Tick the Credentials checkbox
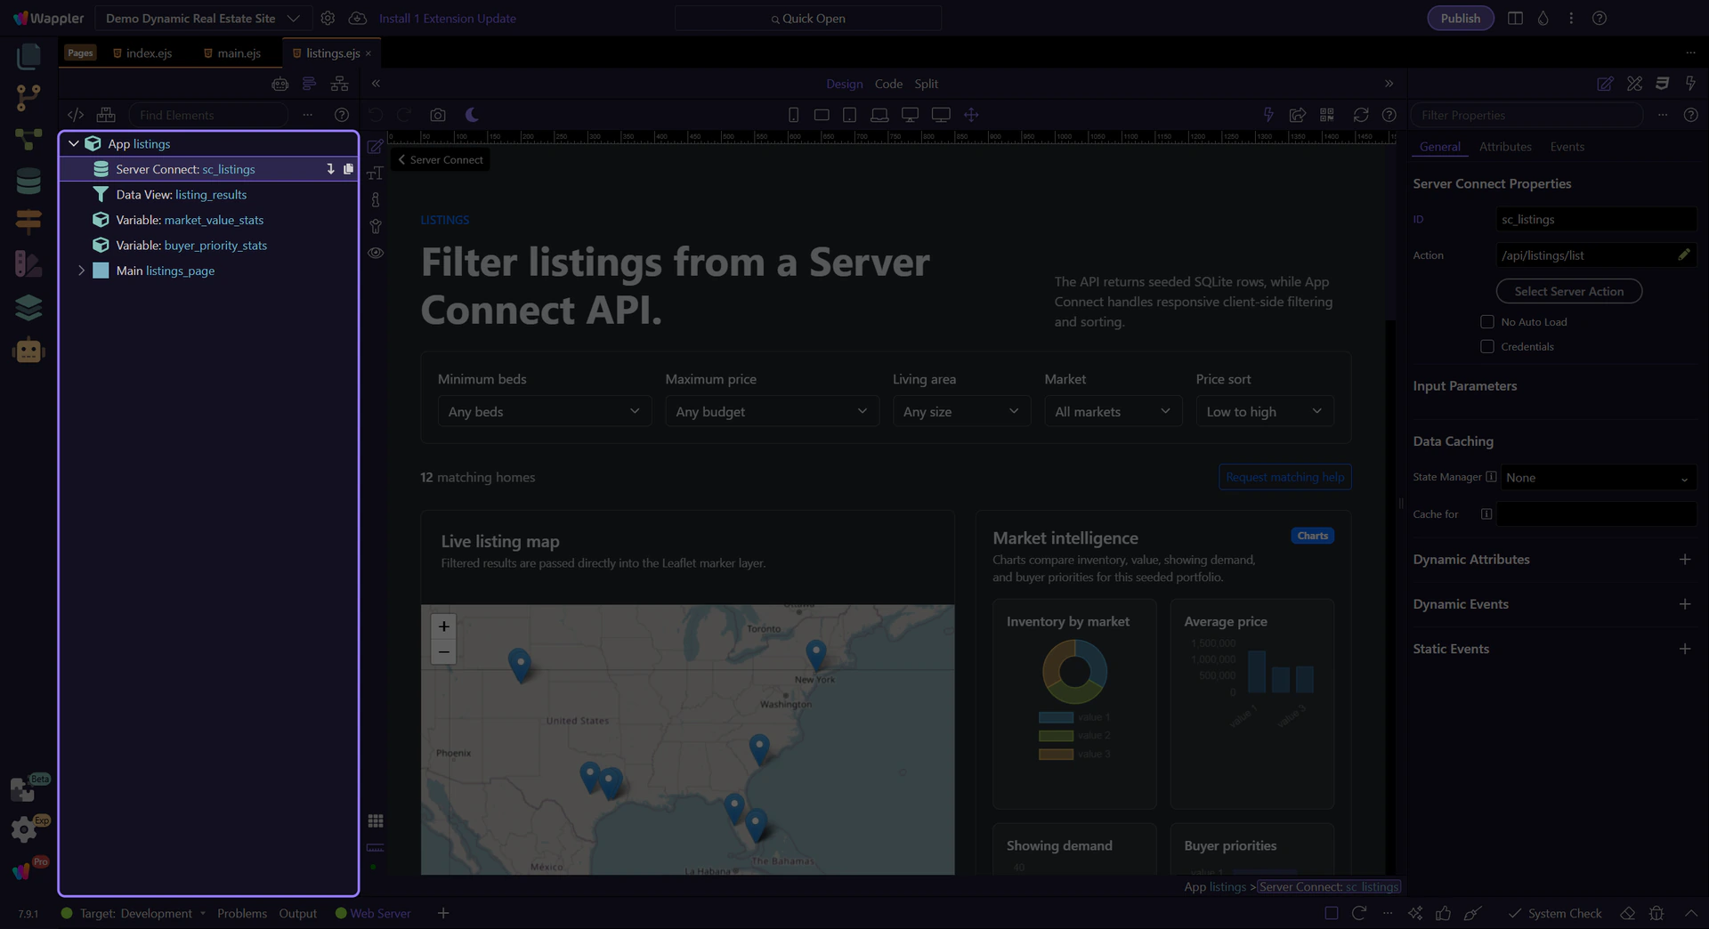 1486,347
